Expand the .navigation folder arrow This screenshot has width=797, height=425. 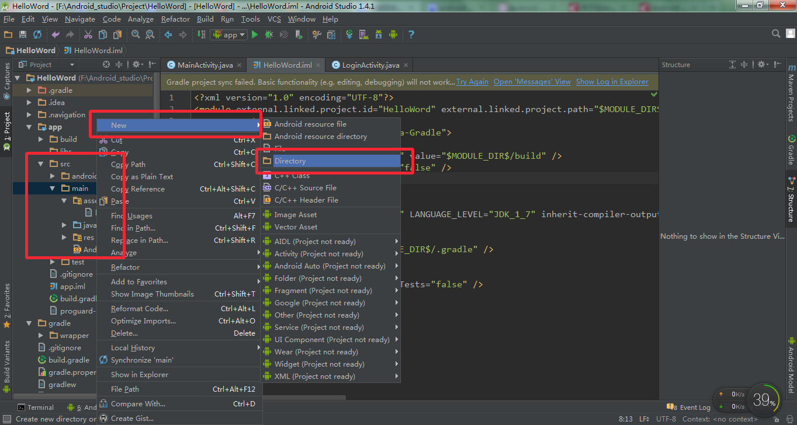click(29, 114)
